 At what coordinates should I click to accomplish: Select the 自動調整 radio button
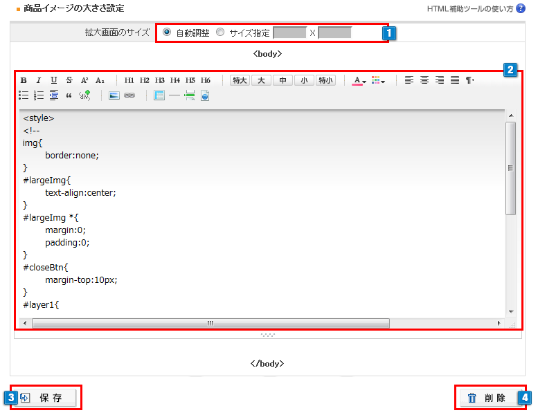click(167, 32)
